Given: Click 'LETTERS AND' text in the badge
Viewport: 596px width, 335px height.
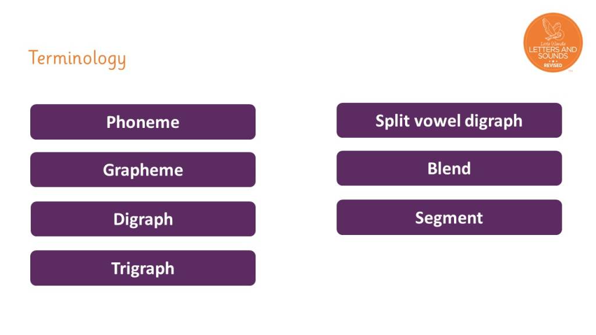Looking at the screenshot, I should click(x=553, y=49).
